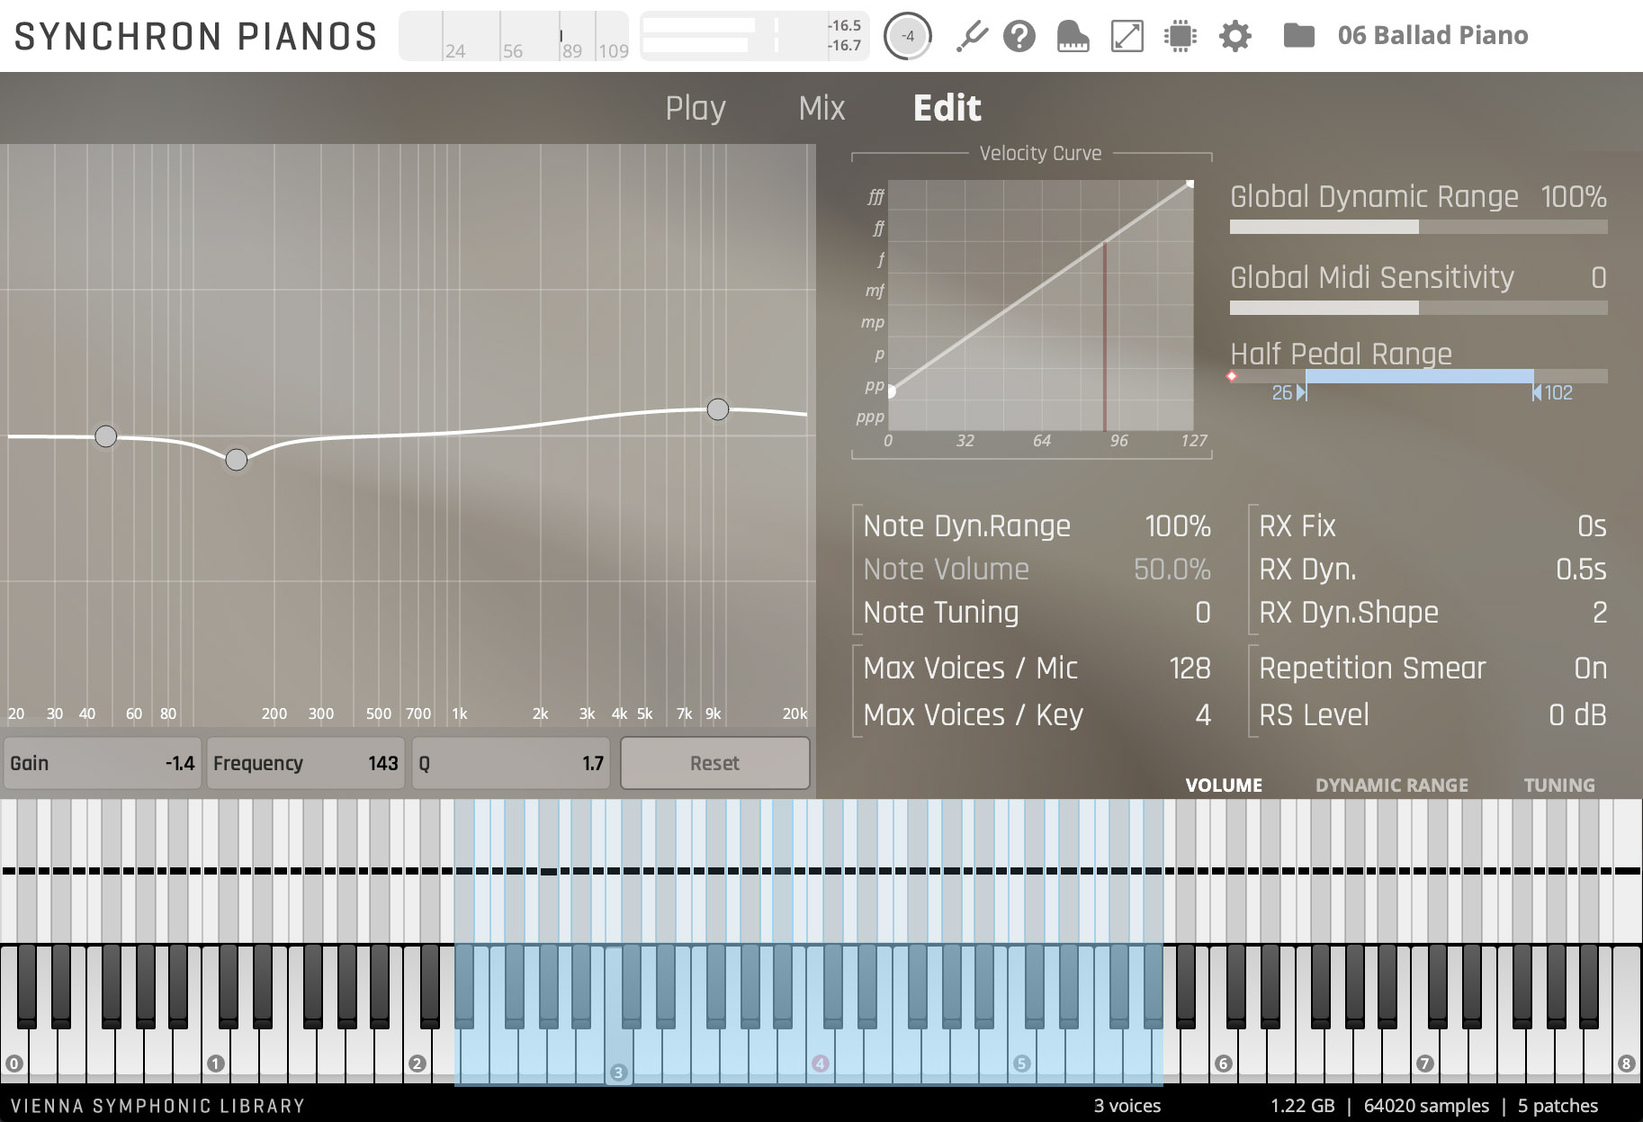
Task: Click the master volume knob
Action: tap(907, 36)
